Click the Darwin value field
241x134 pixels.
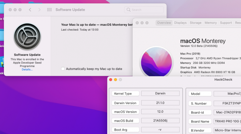coord(160,94)
